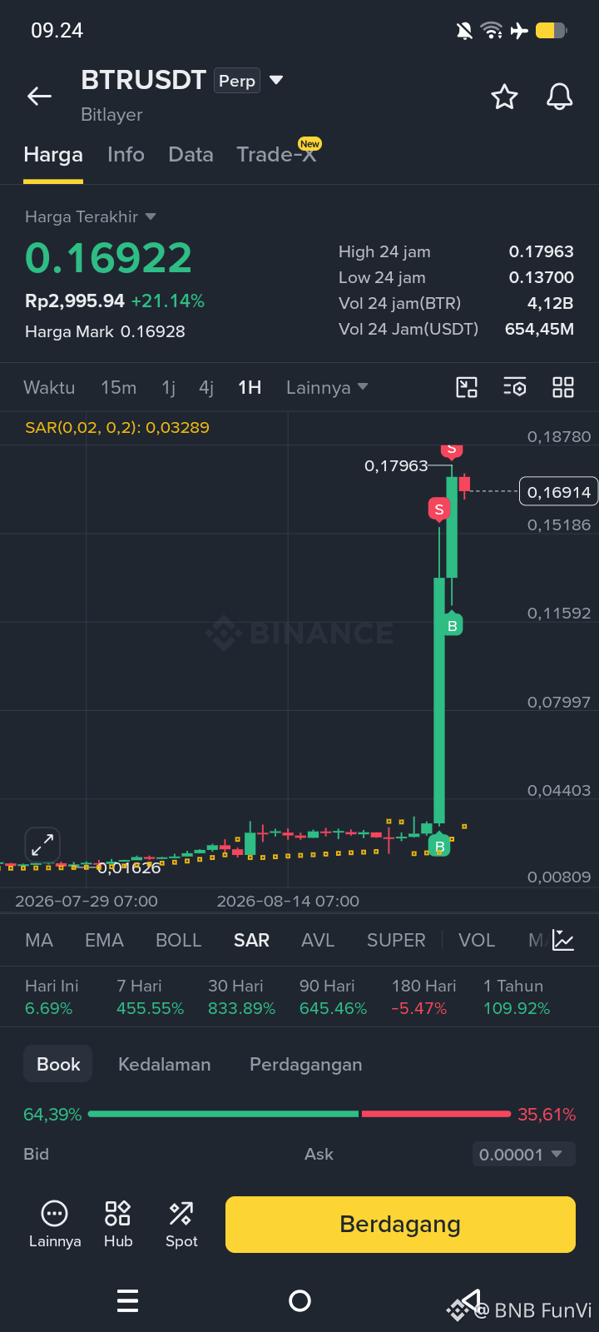The image size is (599, 1332).
Task: Tap the 1 Tahun 109.92% change
Action: (x=517, y=997)
